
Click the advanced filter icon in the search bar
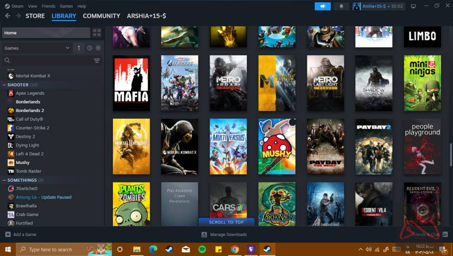coord(97,61)
